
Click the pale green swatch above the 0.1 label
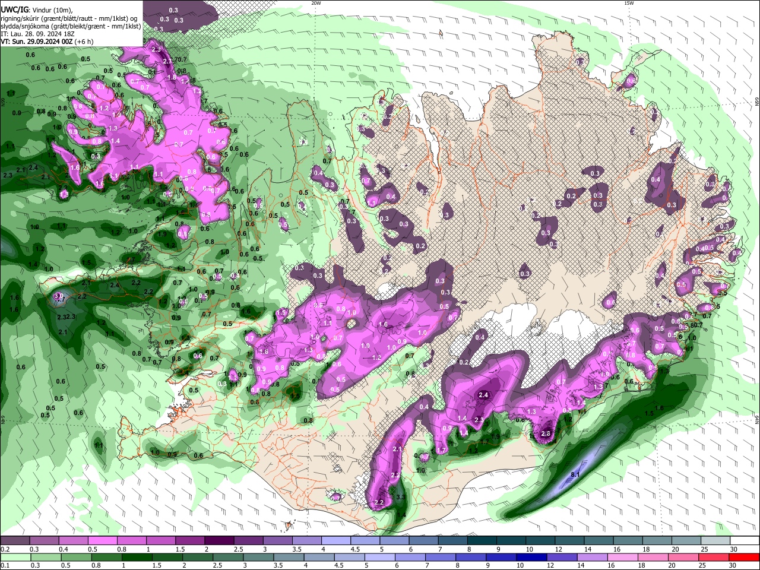pos(15,557)
